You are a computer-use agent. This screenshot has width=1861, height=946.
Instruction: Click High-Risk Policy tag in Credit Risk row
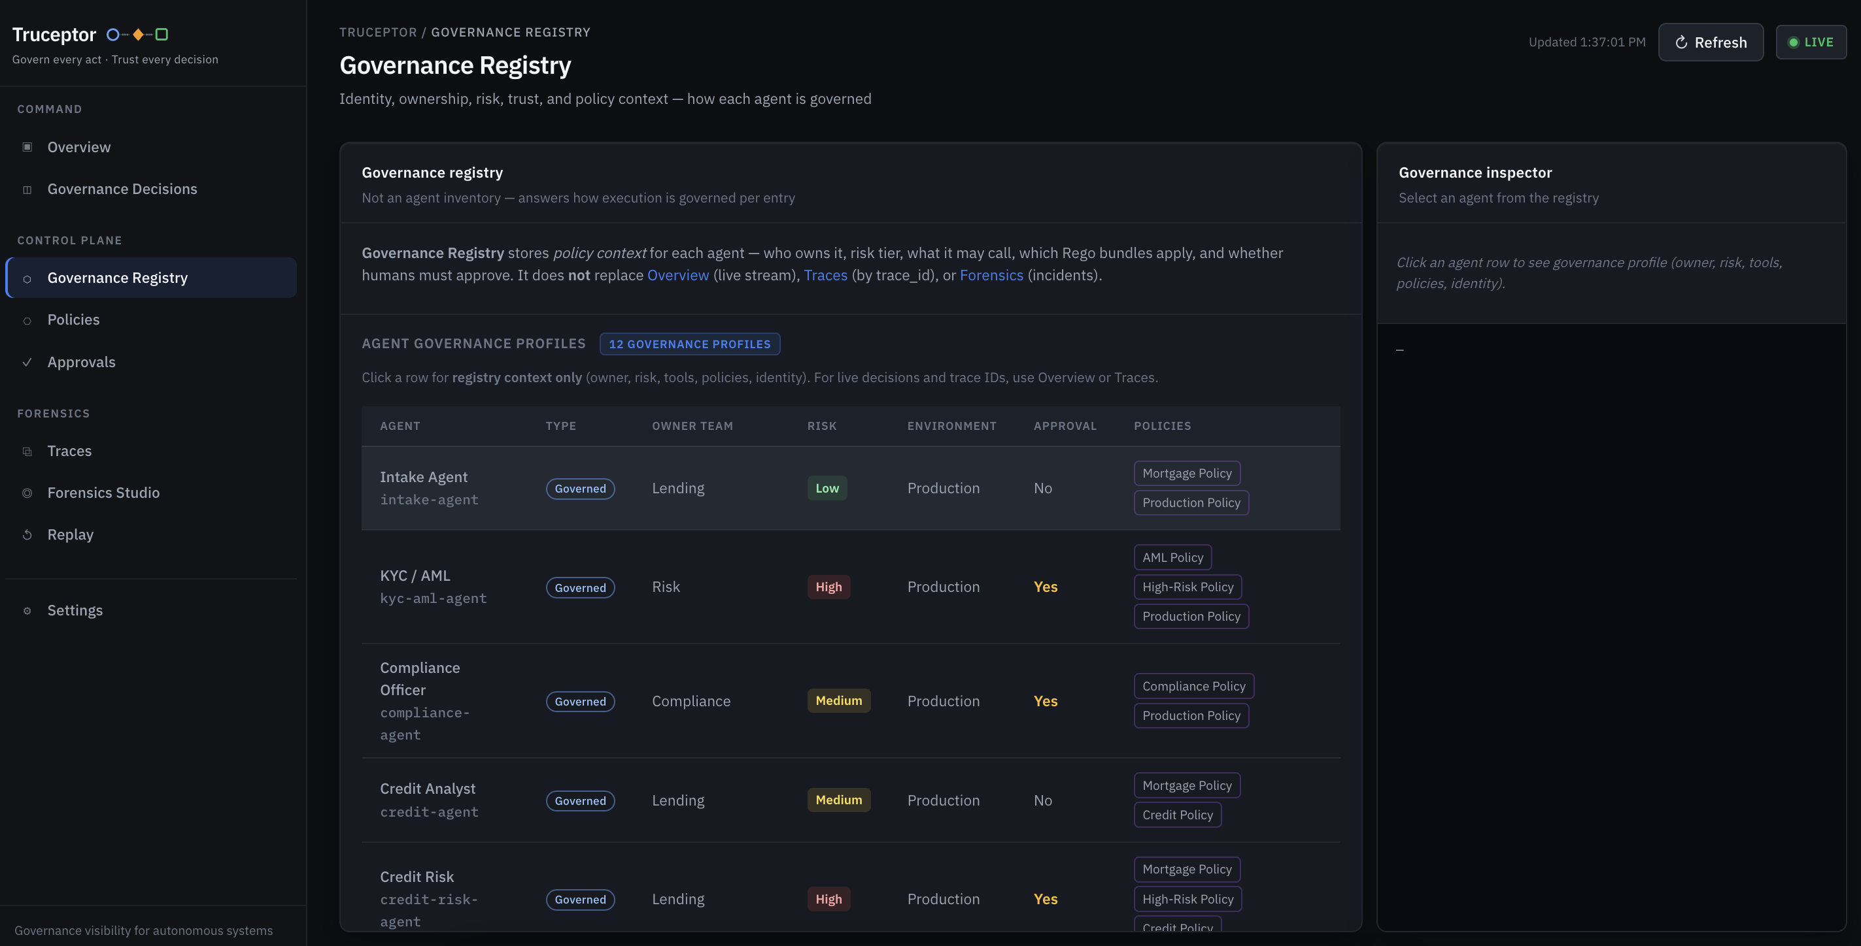[x=1187, y=899]
